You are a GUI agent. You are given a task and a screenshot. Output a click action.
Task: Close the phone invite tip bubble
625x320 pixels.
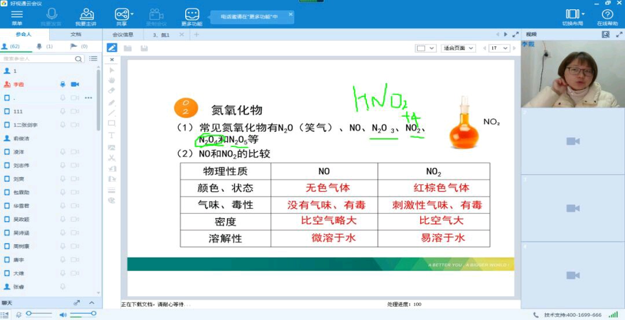(x=291, y=14)
